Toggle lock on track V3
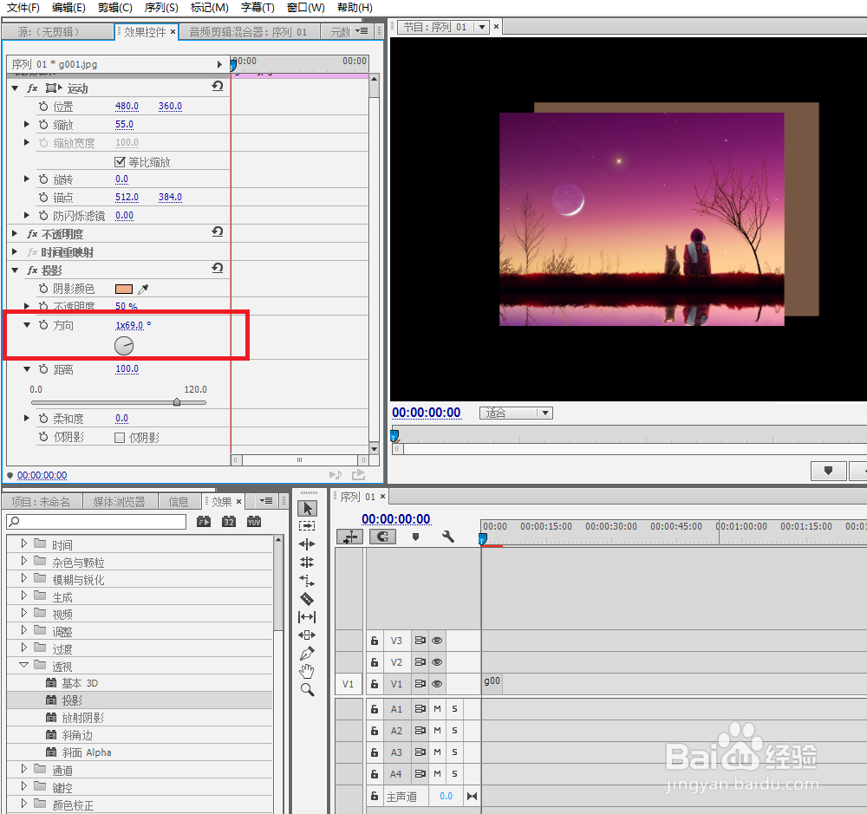This screenshot has width=867, height=814. 375,641
